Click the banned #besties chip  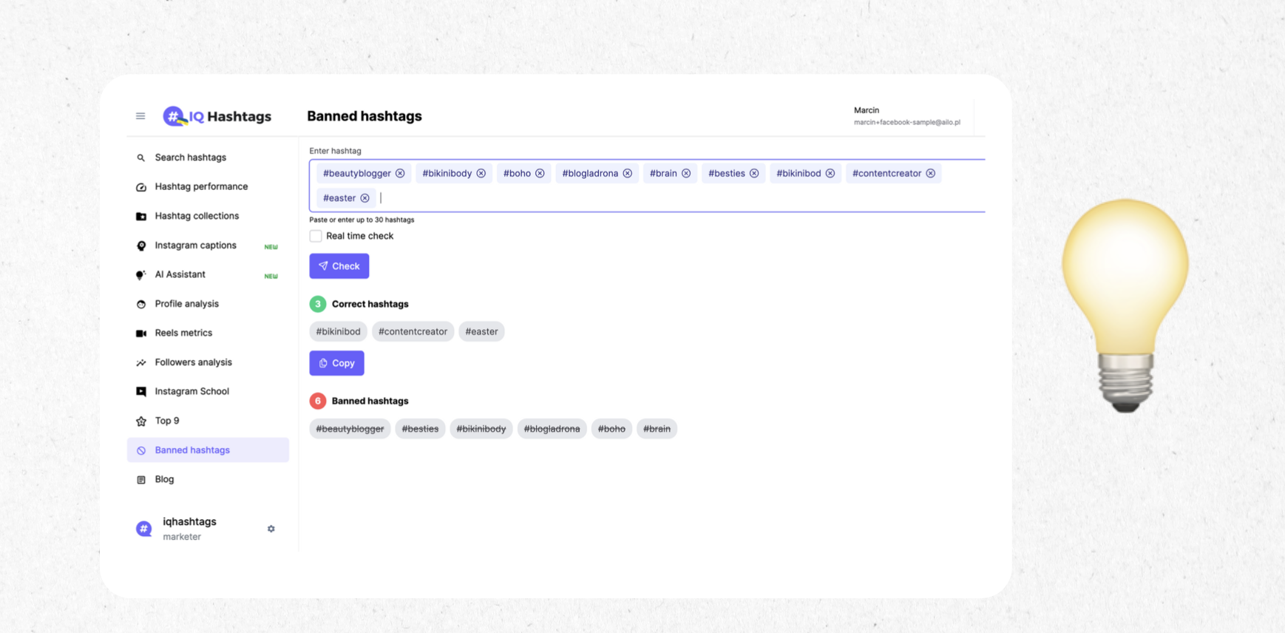[420, 429]
